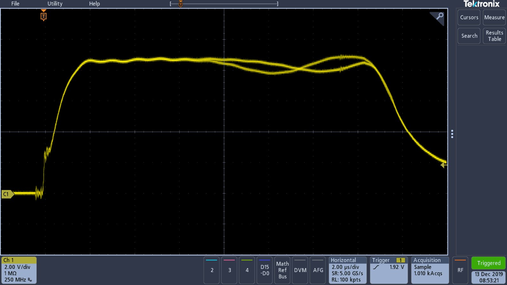Image resolution: width=507 pixels, height=285 pixels.
Task: Toggle the DVM button
Action: pos(300,270)
